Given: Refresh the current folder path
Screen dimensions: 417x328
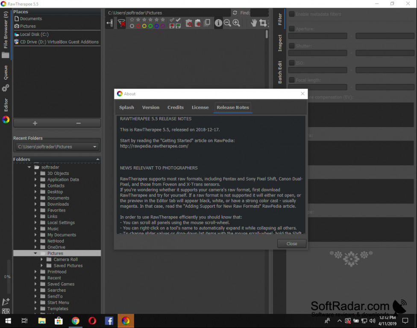Looking at the screenshot, I should coord(235,13).
